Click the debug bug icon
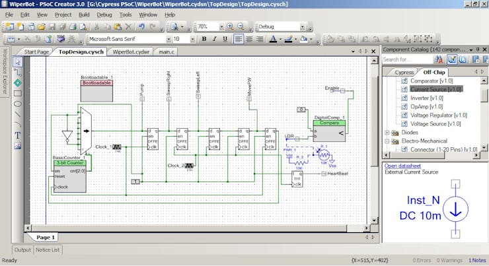 [x=72, y=39]
